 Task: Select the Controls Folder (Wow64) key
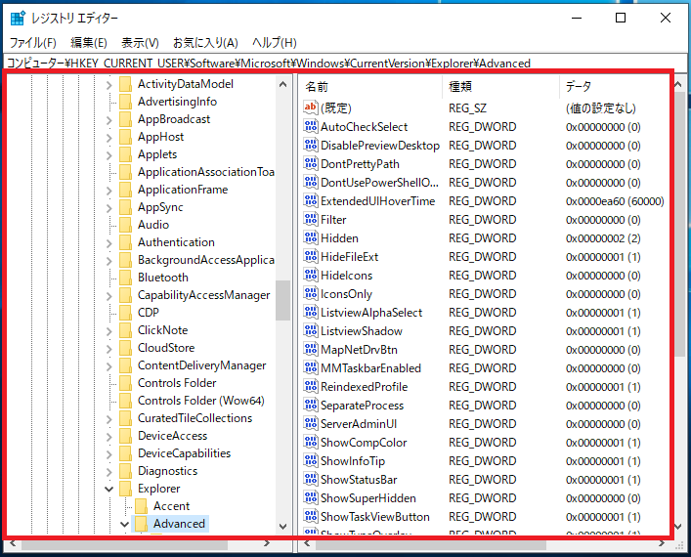201,401
